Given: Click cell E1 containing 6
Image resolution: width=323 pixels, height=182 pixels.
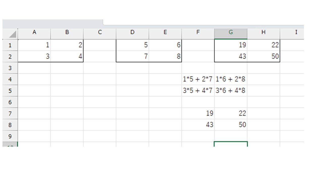Looking at the screenshot, I should click(x=165, y=45).
